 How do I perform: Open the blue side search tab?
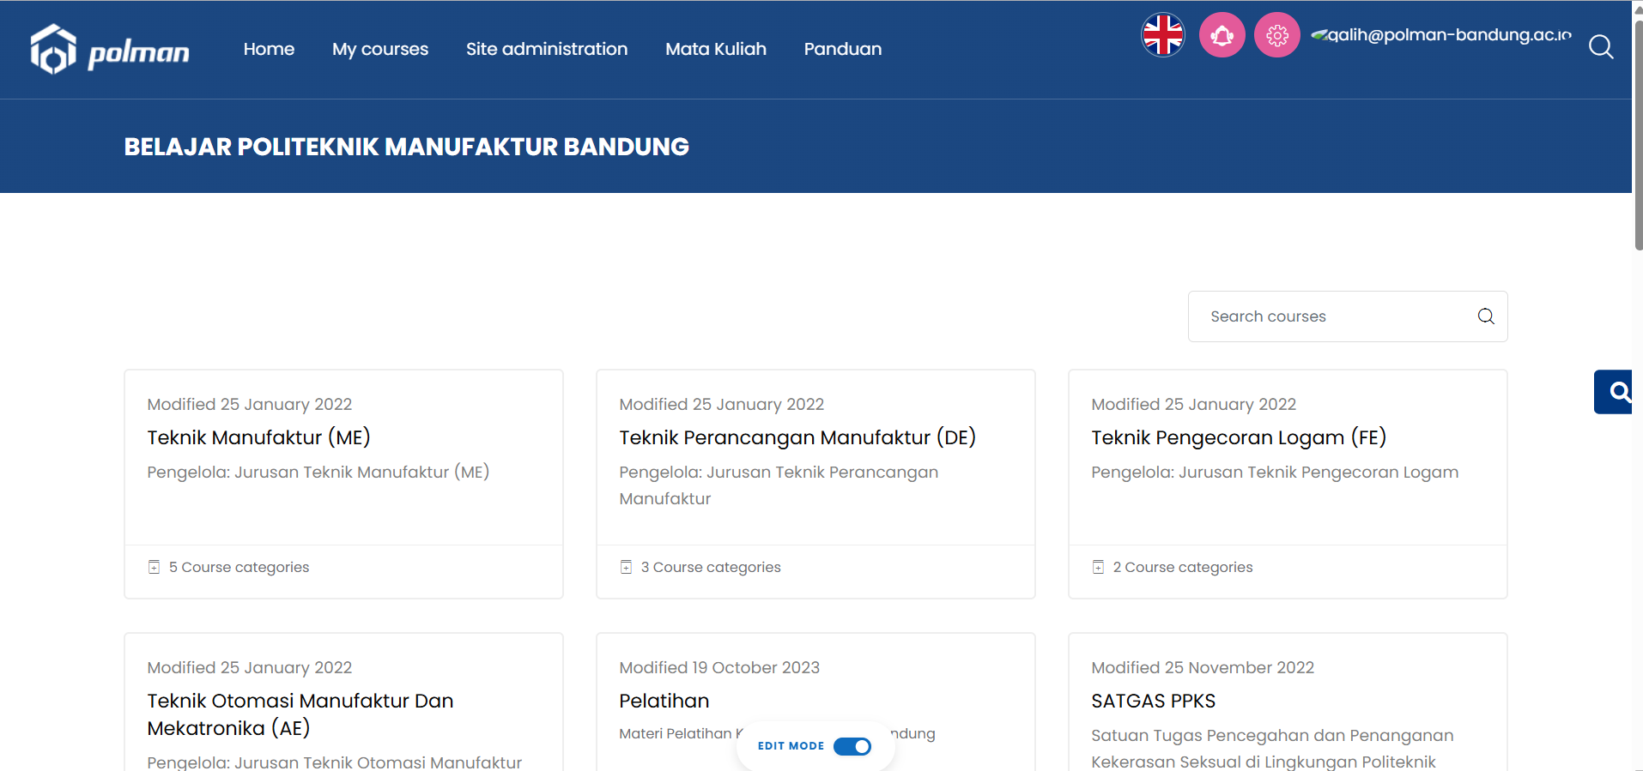pyautogui.click(x=1614, y=392)
